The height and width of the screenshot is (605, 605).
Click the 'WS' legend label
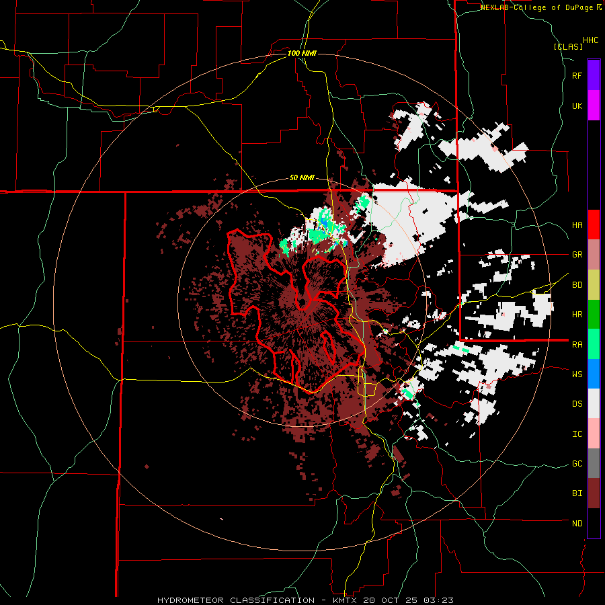(x=577, y=374)
